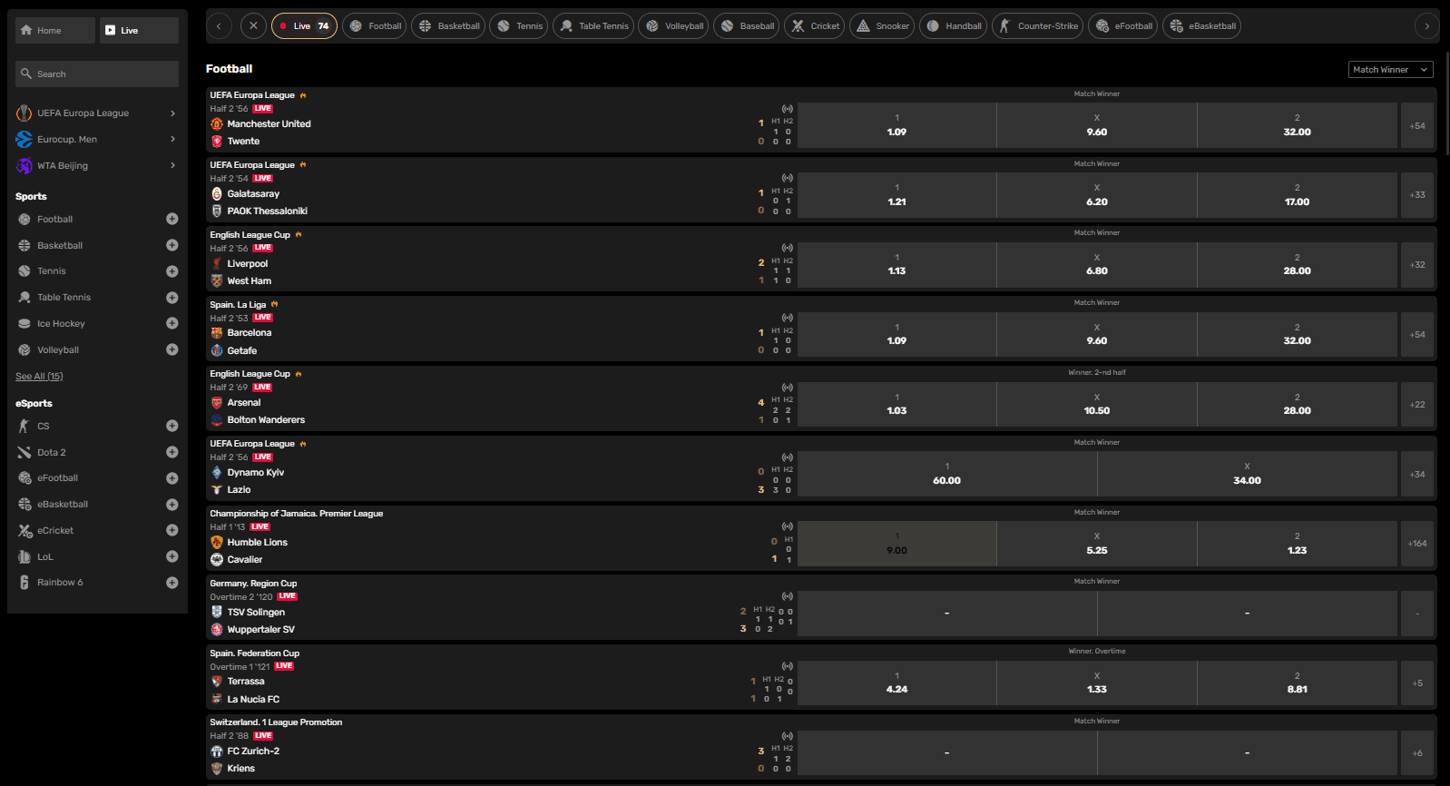Image resolution: width=1450 pixels, height=786 pixels.
Task: Filter by Cricket in top bar
Action: click(x=815, y=26)
